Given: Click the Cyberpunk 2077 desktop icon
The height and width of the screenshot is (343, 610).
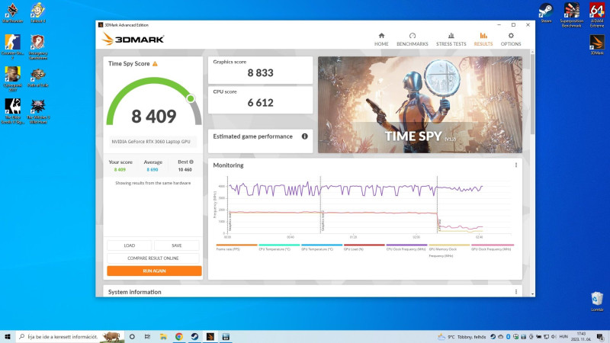Looking at the screenshot, I should click(x=12, y=79).
